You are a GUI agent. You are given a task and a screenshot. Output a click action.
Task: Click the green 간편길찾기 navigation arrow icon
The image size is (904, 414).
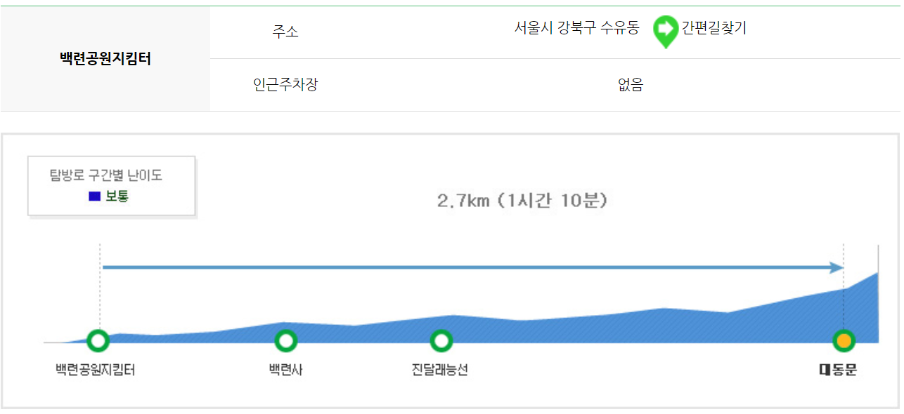[x=666, y=29]
